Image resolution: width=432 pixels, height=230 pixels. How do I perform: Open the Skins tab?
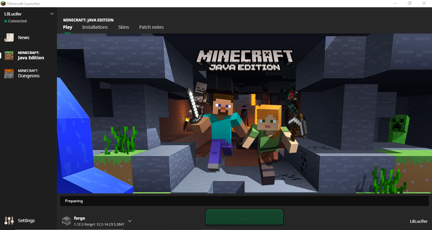[124, 27]
